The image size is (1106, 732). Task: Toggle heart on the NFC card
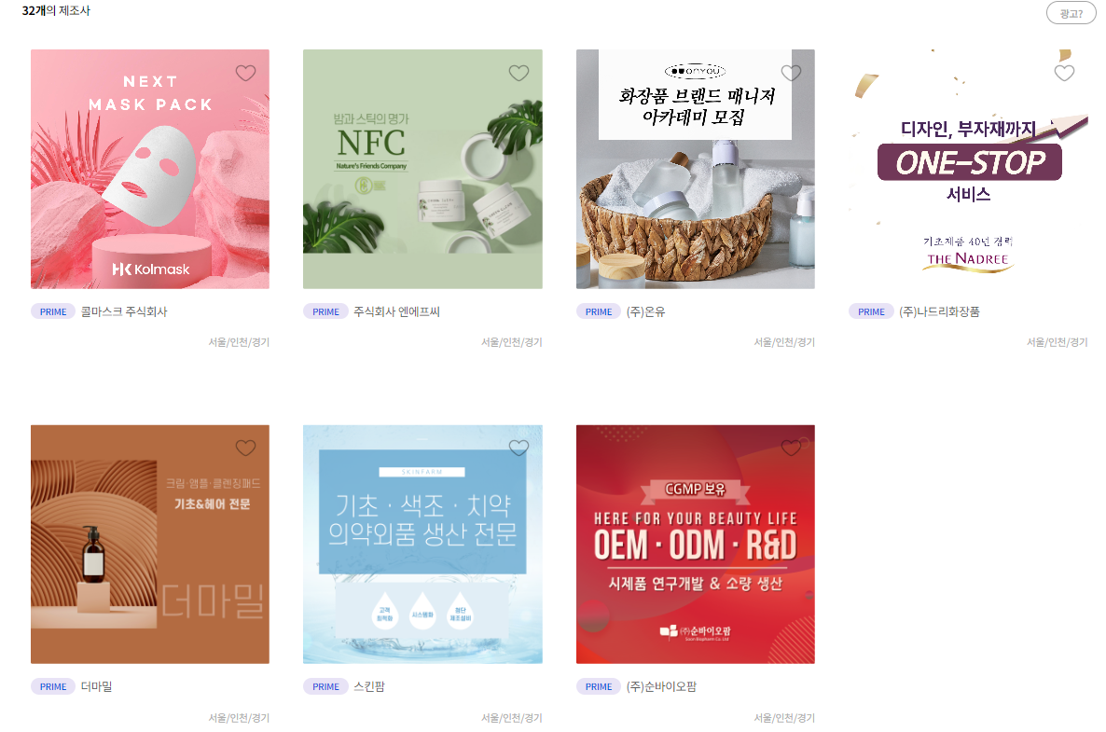coord(518,73)
